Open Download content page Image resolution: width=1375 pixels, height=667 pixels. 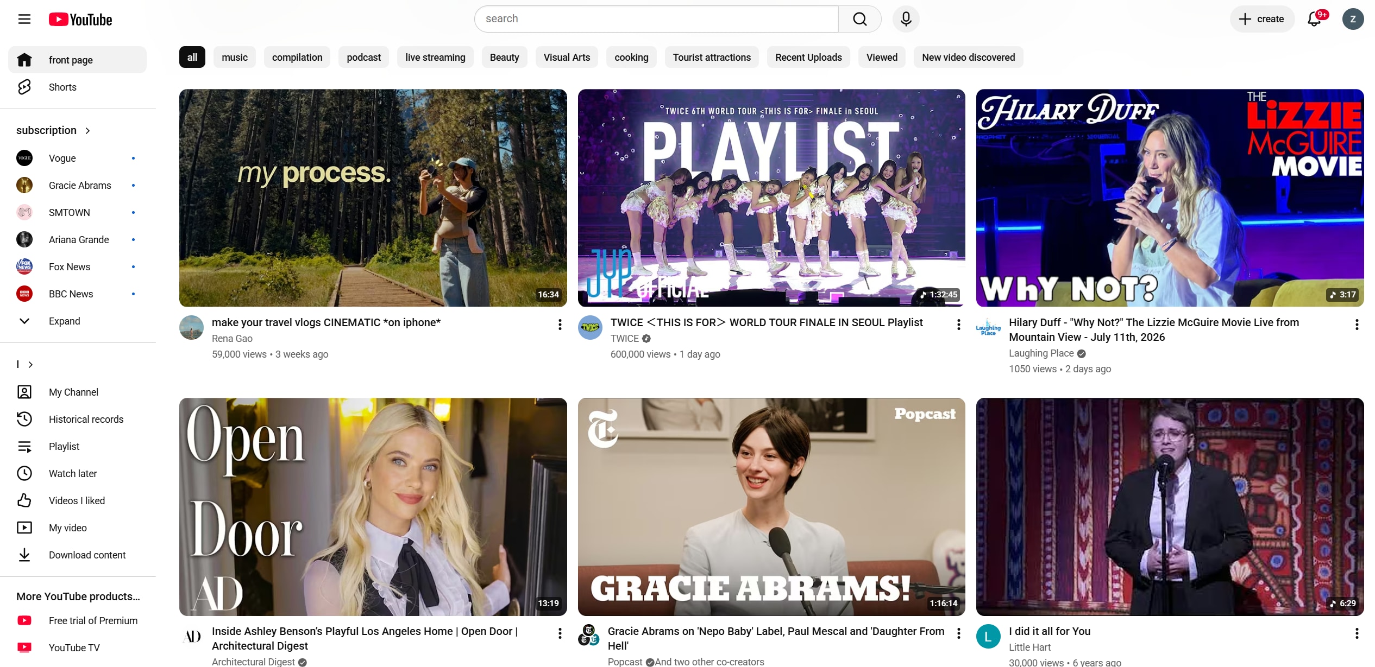tap(77, 555)
